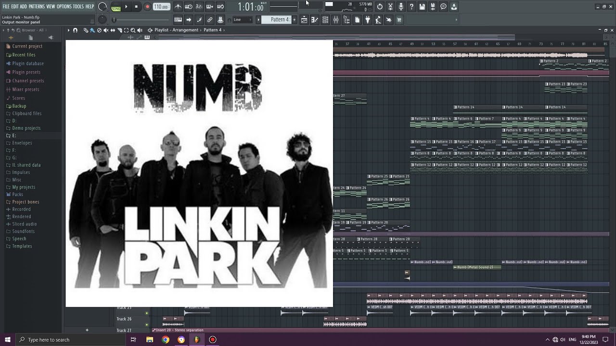The image size is (616, 346).
Task: Select the Zoom magnifier tool in playlist
Action: tap(133, 30)
